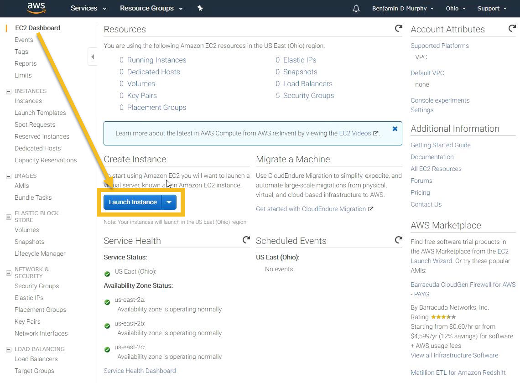This screenshot has height=383, width=520.
Task: Open the Resource Groups menu
Action: pyautogui.click(x=151, y=8)
